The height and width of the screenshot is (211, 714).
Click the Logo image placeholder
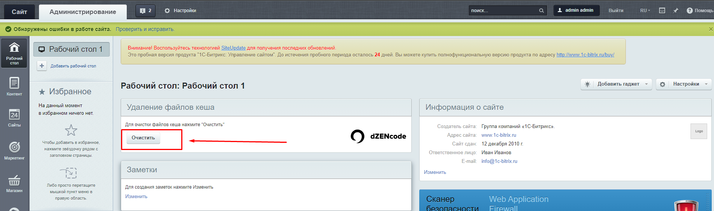[698, 131]
